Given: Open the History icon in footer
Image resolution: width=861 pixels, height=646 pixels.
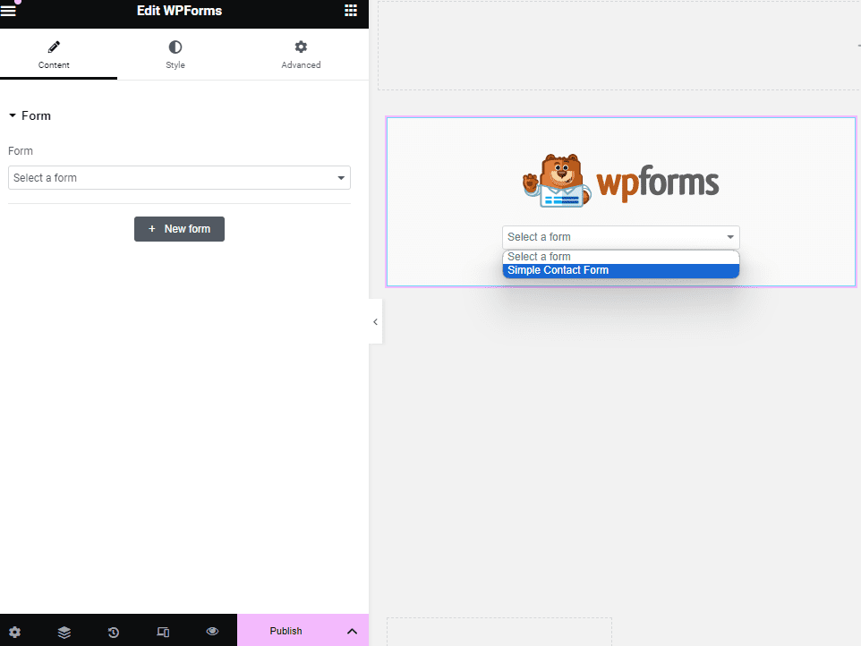Looking at the screenshot, I should (x=114, y=632).
